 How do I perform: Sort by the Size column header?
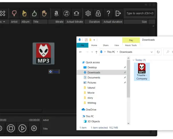[136, 22]
